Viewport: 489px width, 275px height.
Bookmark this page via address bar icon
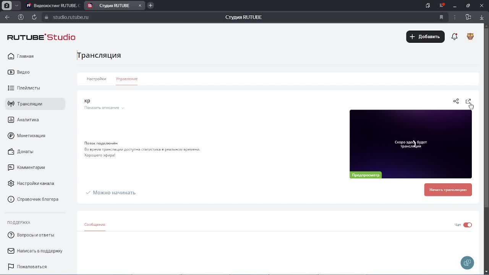[x=441, y=17]
